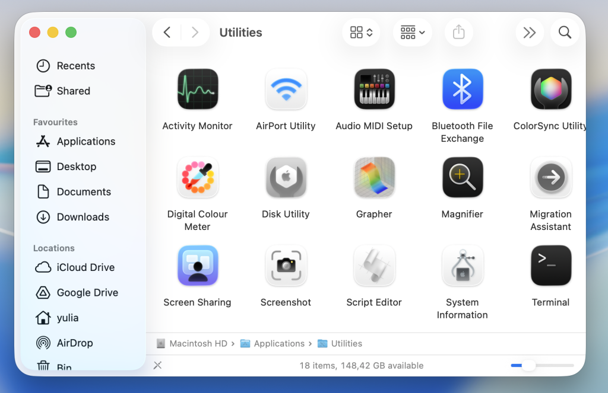
Task: Click the Script Editor icon
Action: [x=374, y=266]
